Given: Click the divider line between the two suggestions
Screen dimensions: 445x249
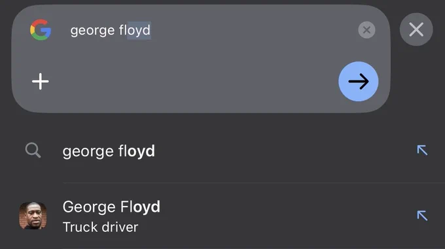Looking at the screenshot, I should tap(254, 183).
